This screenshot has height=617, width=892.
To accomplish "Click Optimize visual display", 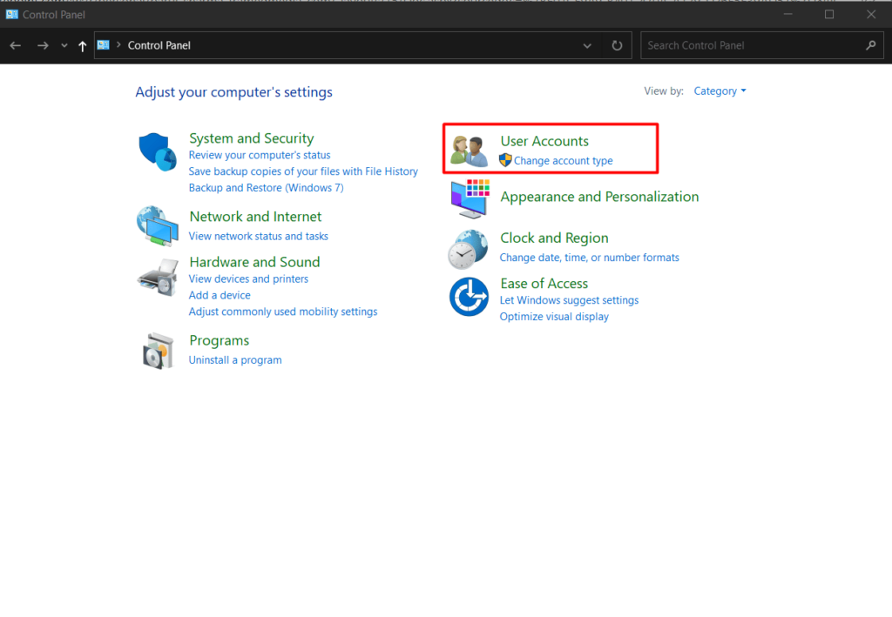I will coord(554,317).
